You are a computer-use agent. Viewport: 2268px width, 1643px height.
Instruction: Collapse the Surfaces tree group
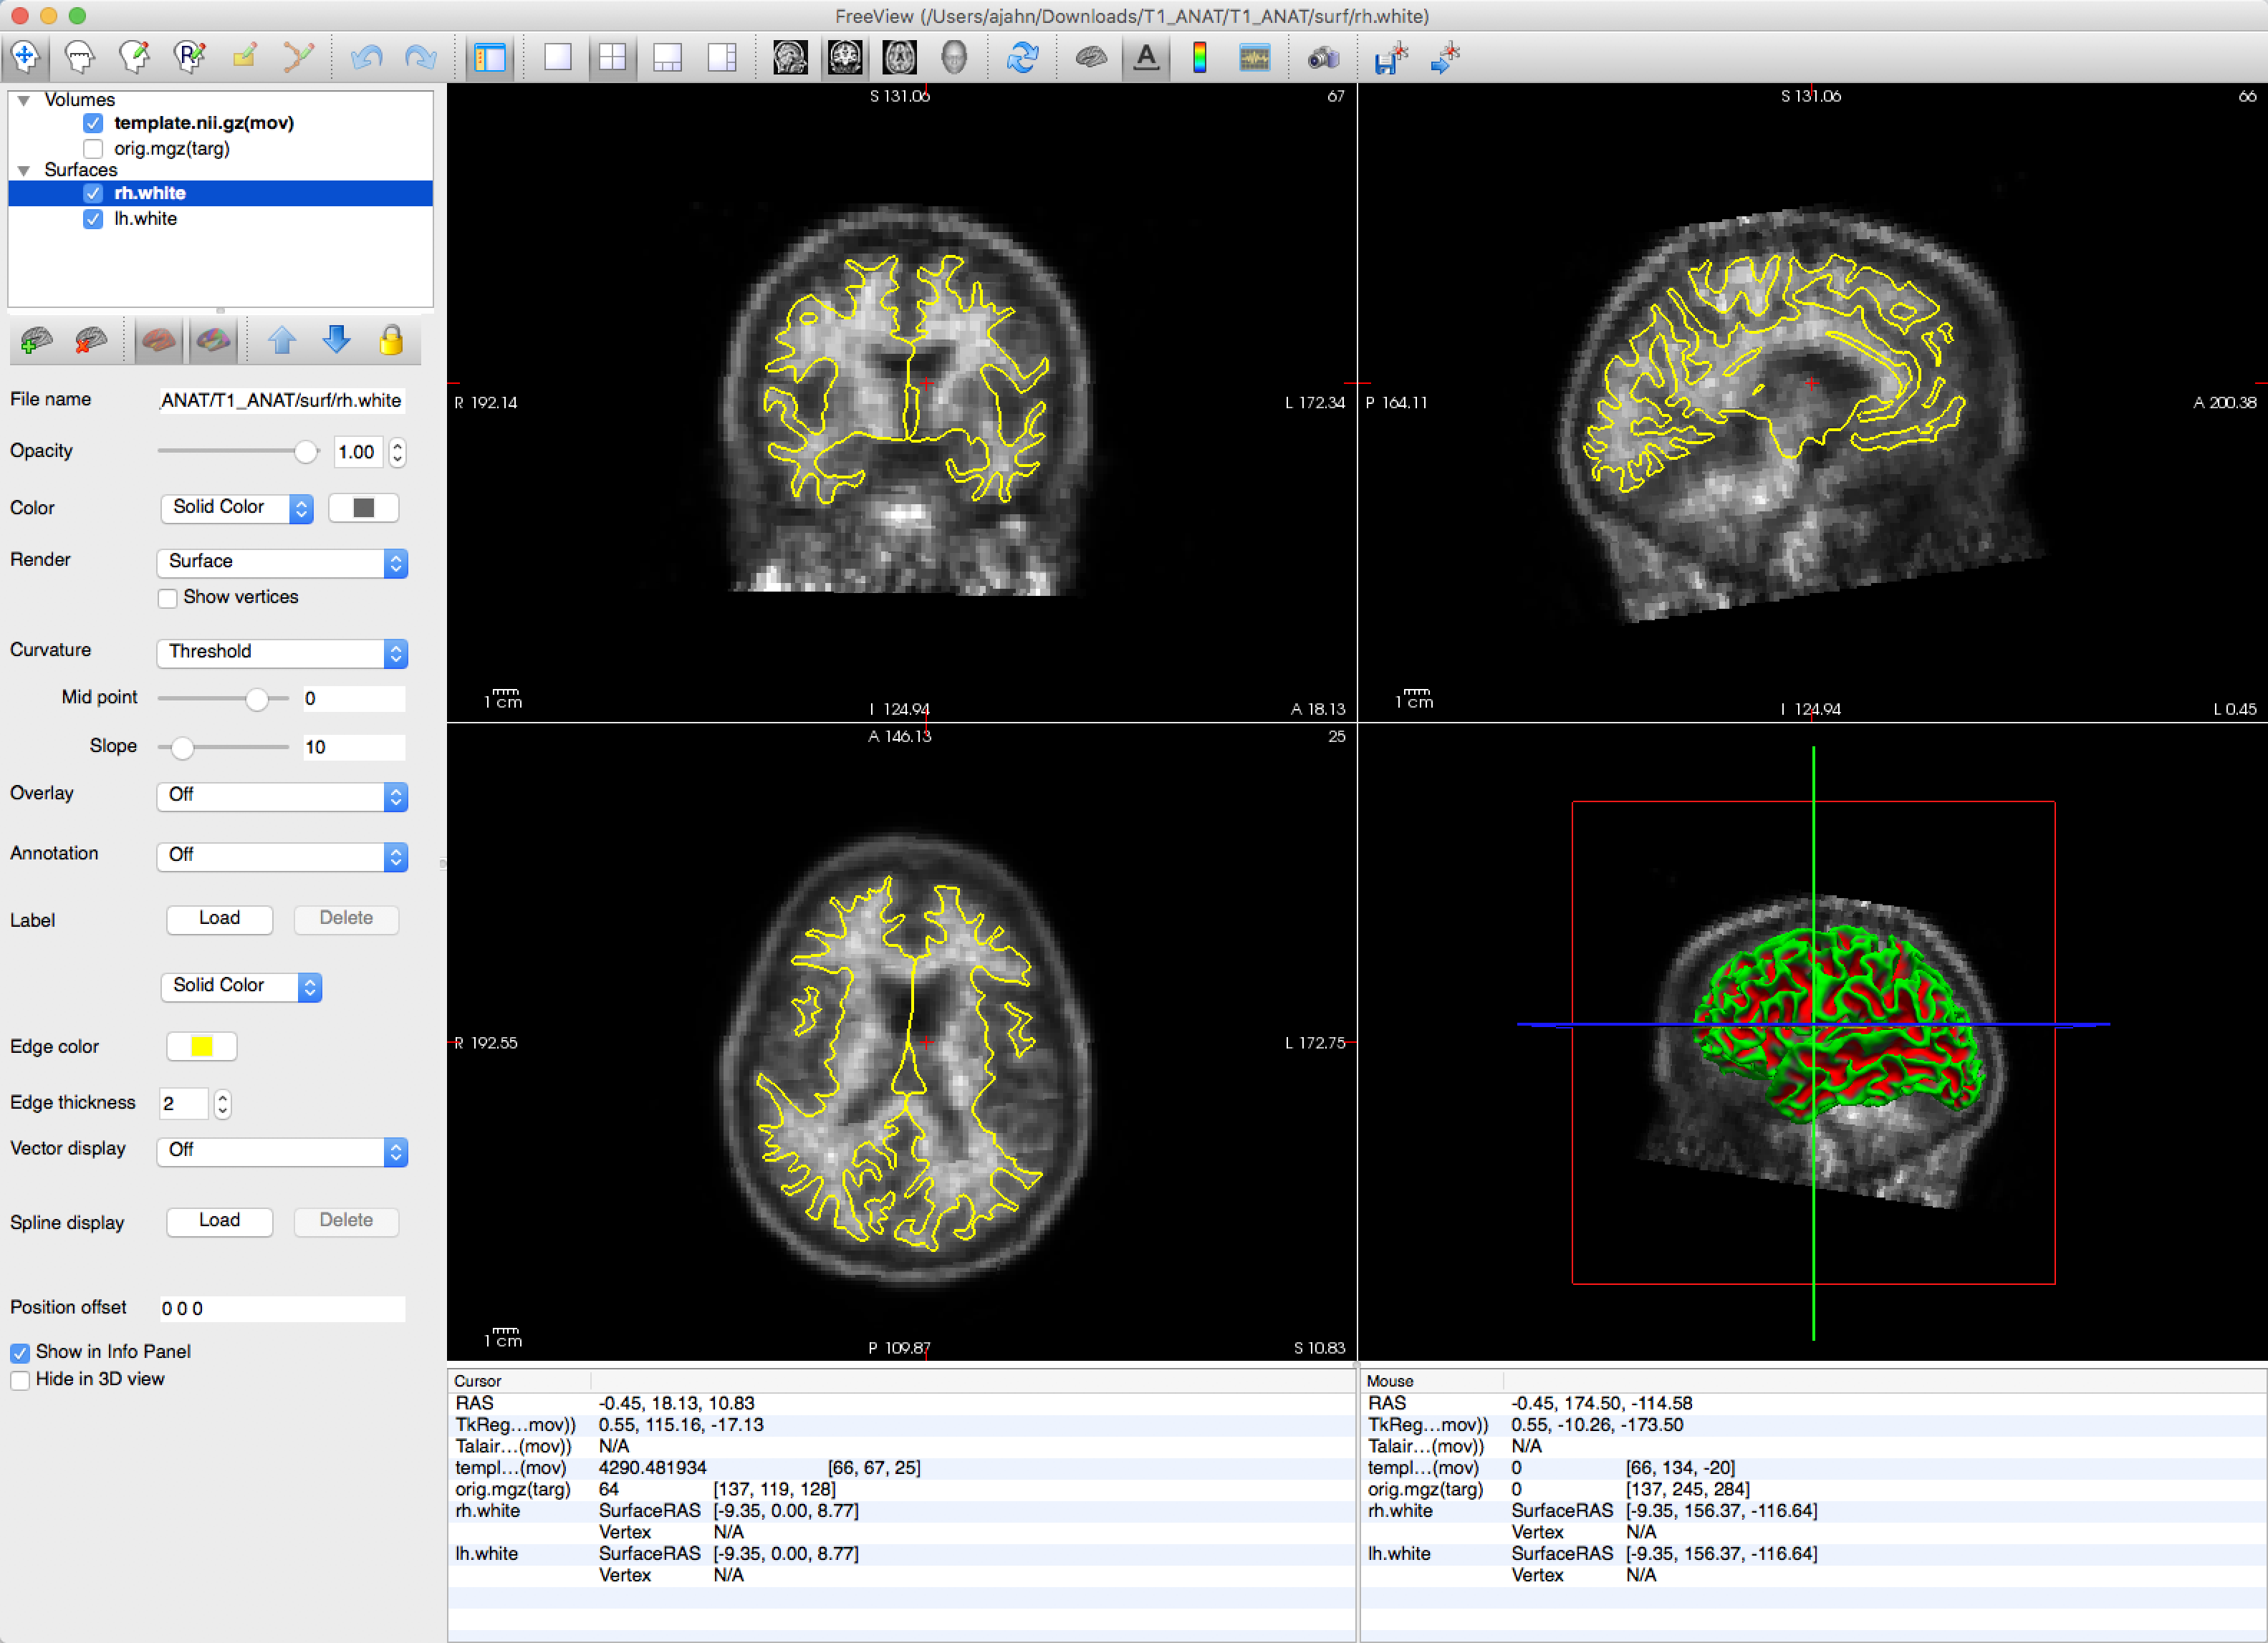click(x=24, y=170)
